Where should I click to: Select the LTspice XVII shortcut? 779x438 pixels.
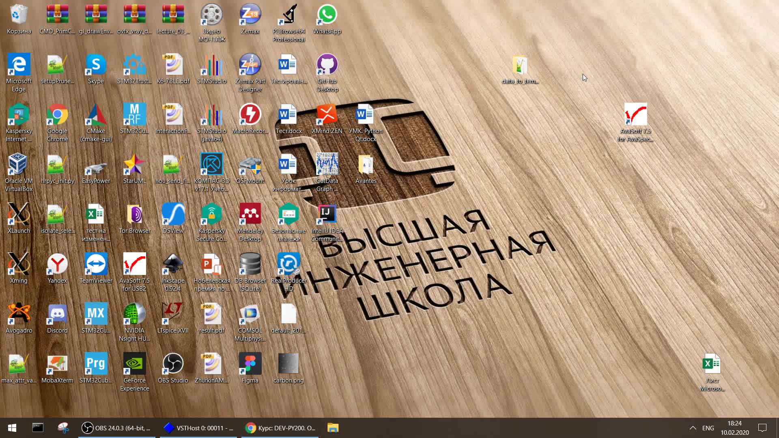pos(173,318)
